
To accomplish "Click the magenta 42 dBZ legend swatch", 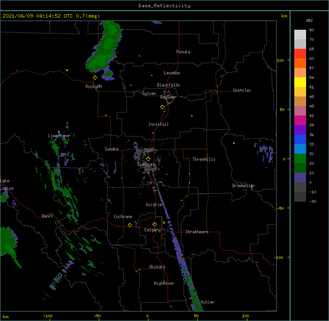I will [x=300, y=120].
